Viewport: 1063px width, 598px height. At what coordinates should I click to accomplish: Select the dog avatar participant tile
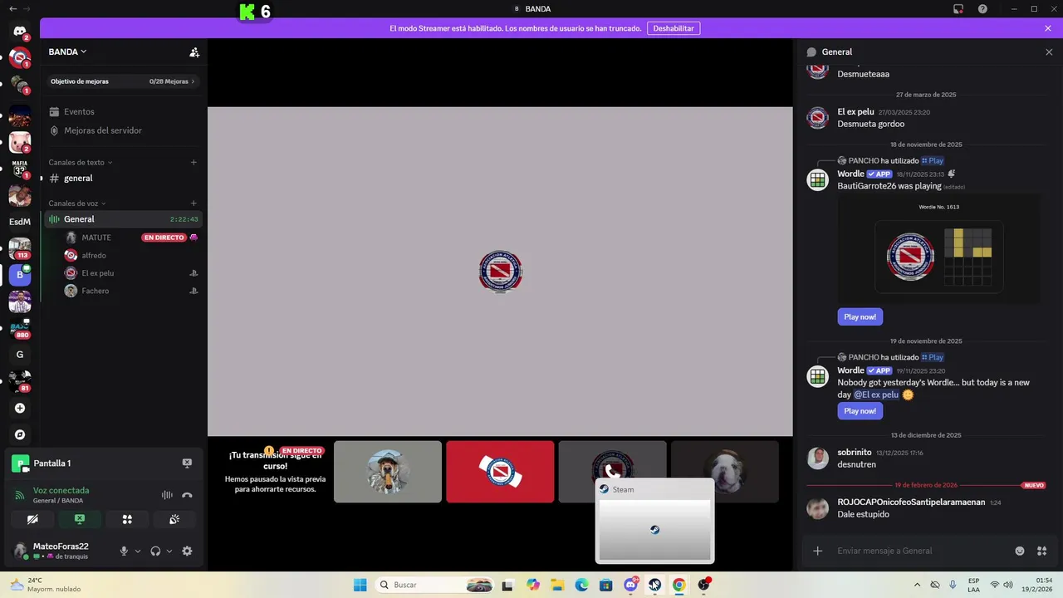[x=388, y=472]
